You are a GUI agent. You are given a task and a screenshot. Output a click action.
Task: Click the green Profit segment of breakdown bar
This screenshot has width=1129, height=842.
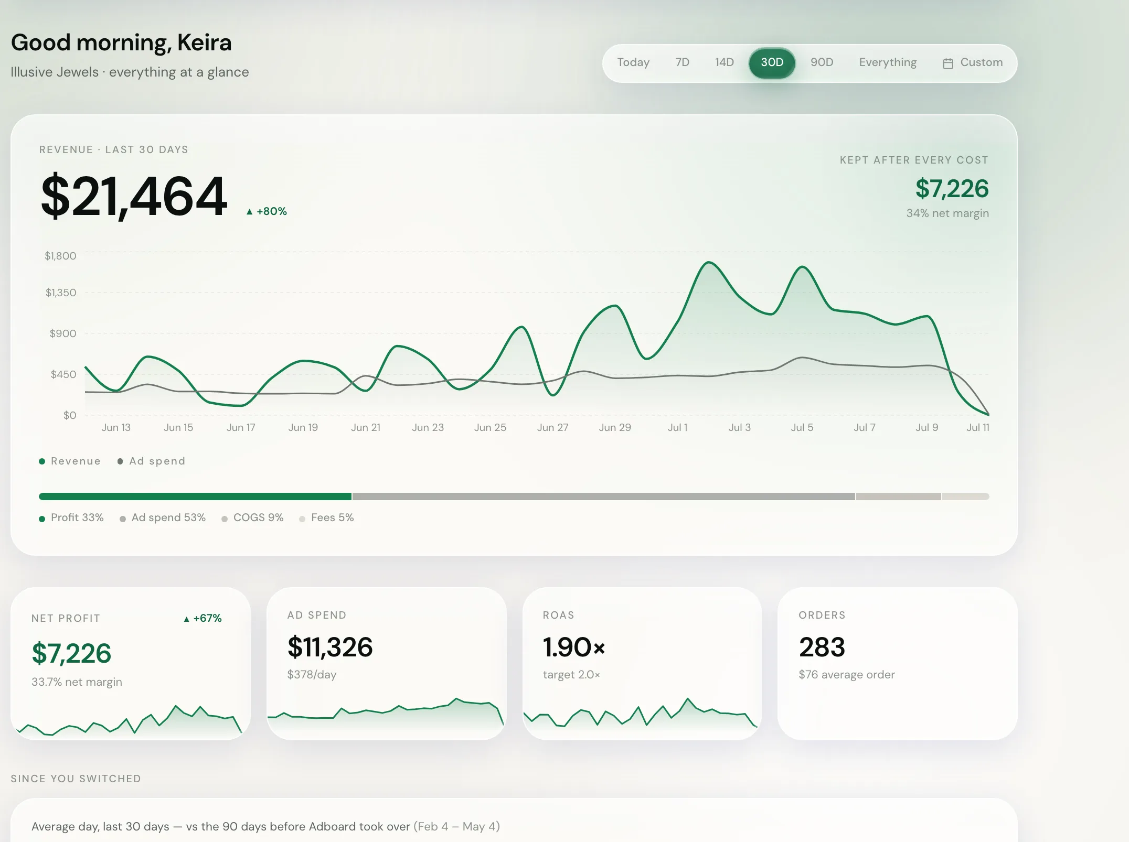(195, 496)
